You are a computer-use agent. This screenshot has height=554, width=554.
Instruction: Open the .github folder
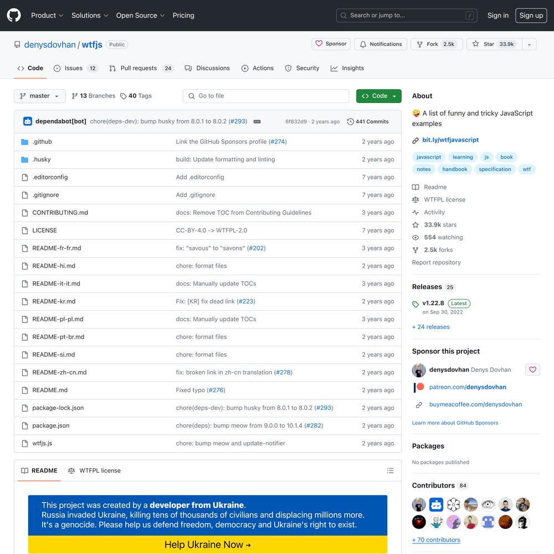(42, 142)
